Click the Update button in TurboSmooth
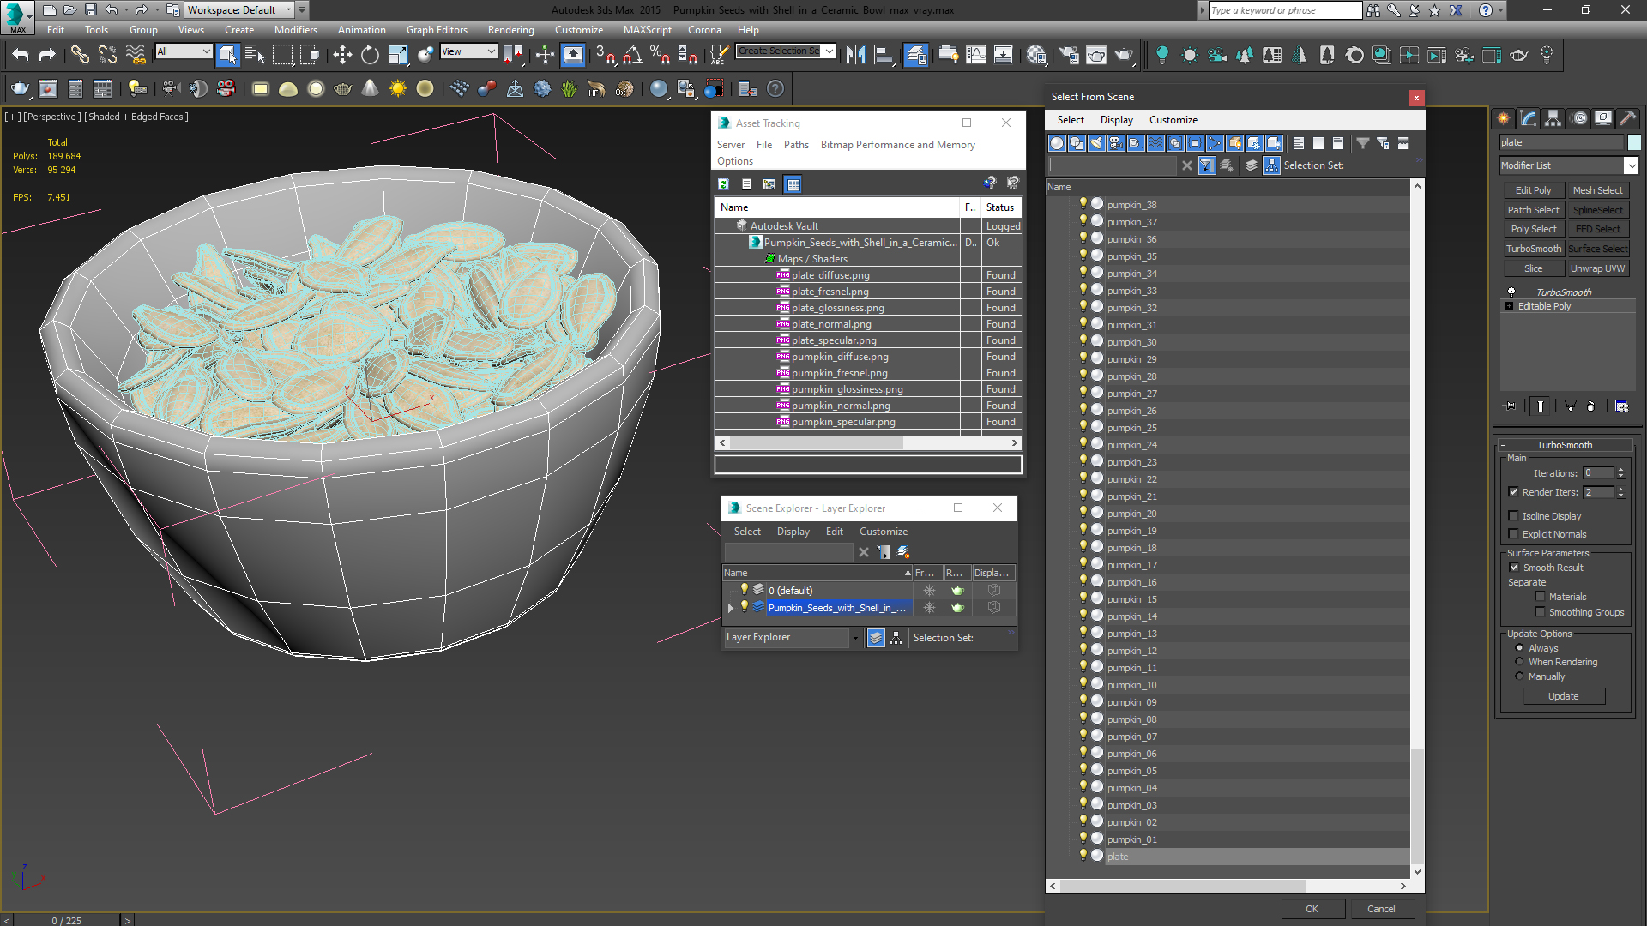The width and height of the screenshot is (1647, 926). coord(1563,696)
